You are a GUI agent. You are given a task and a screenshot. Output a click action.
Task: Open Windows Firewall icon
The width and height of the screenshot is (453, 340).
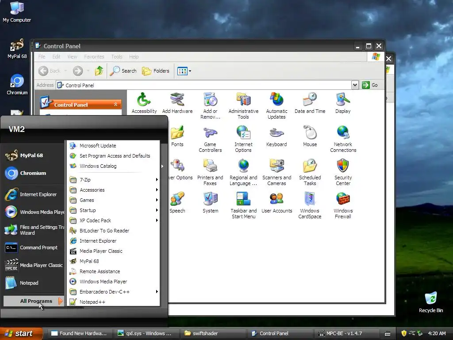(x=343, y=205)
